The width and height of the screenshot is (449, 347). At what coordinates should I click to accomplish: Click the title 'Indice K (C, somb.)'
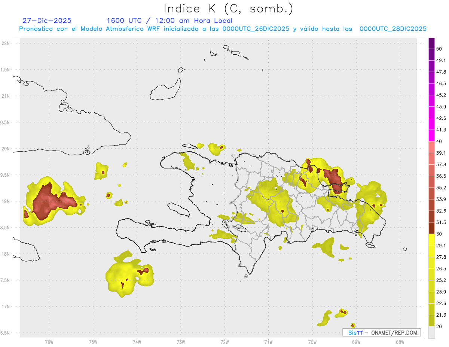228,9
